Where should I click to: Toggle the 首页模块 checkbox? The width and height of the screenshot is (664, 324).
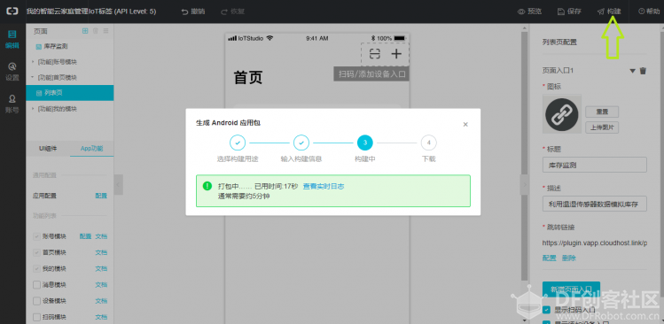36,252
